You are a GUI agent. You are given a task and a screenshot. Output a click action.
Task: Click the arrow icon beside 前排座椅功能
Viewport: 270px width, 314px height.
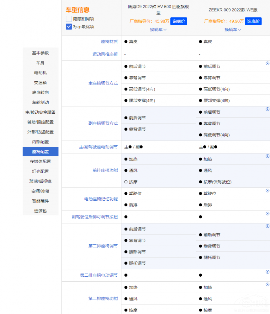(x=267, y=156)
